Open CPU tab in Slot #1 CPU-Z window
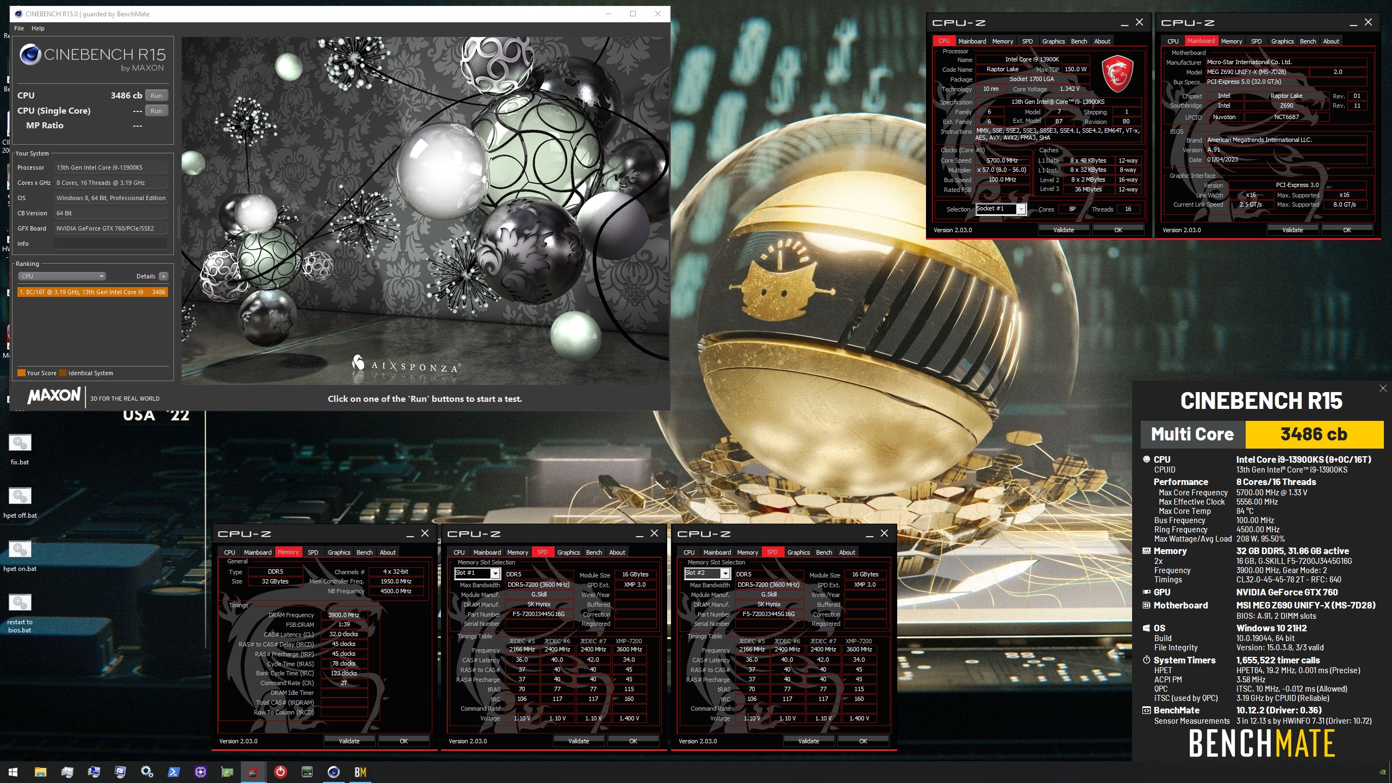Image resolution: width=1392 pixels, height=783 pixels. [459, 552]
